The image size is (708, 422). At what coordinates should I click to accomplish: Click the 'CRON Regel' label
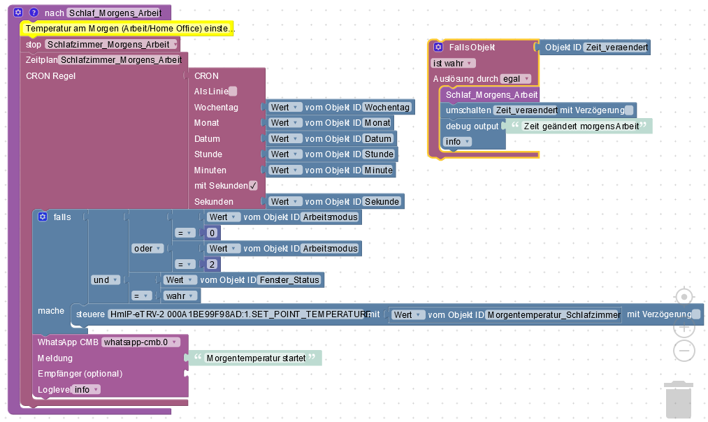(50, 76)
